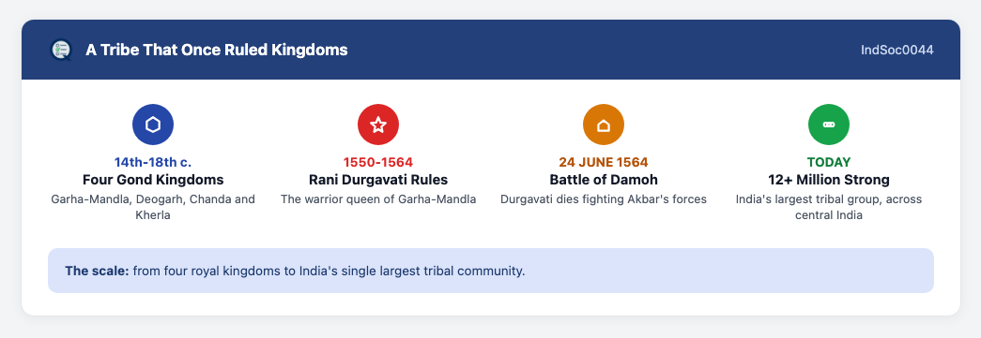The width and height of the screenshot is (981, 338).
Task: Click 'The warrior queen of Garha-Mandla' text
Action: pyautogui.click(x=378, y=199)
